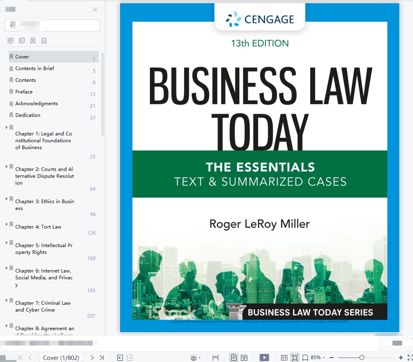This screenshot has height=362, width=413.
Task: Jump to the last page
Action: point(102,358)
